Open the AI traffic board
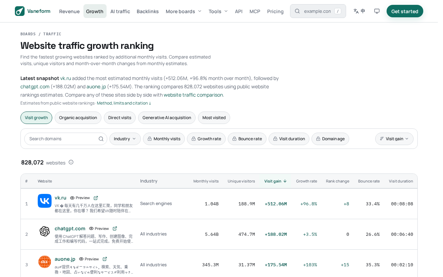Image resolution: width=443 pixels, height=277 pixels. tap(120, 11)
